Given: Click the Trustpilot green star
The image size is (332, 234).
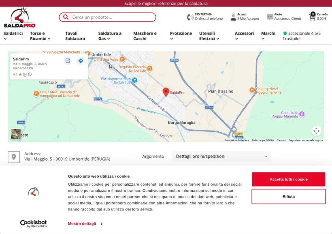Looking at the screenshot, I should pyautogui.click(x=285, y=33).
